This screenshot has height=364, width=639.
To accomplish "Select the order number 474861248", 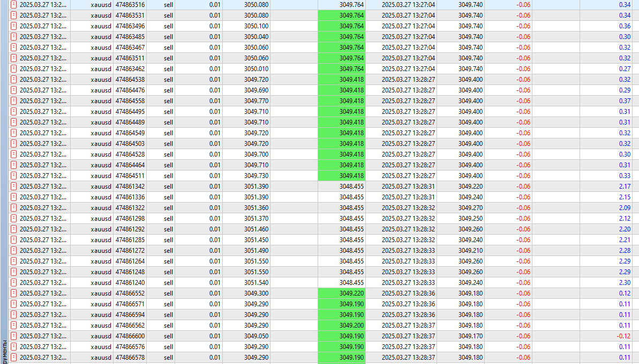I will click(130, 272).
